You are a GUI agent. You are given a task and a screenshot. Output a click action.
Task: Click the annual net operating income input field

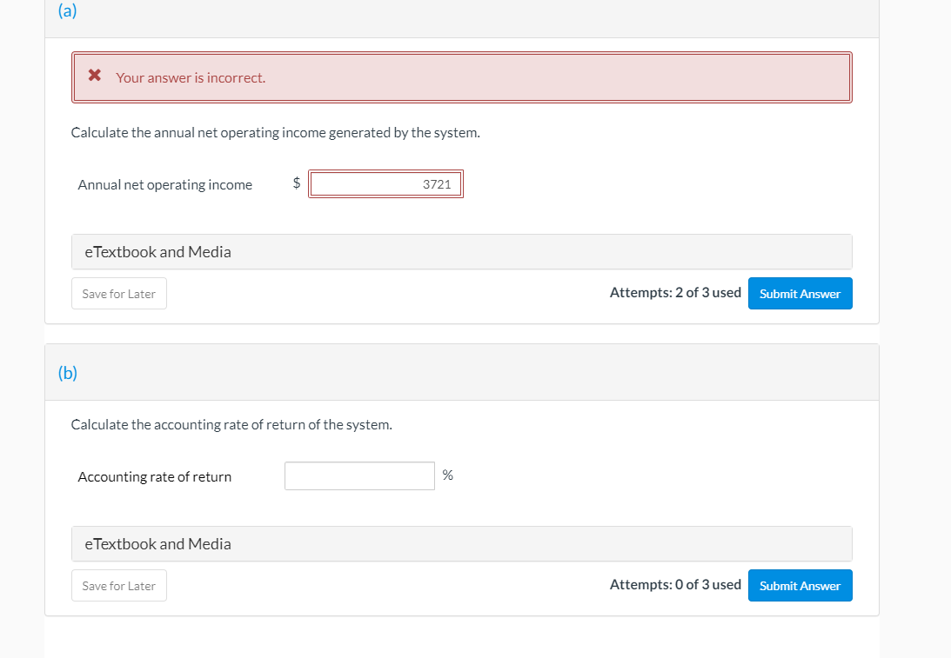tap(386, 184)
